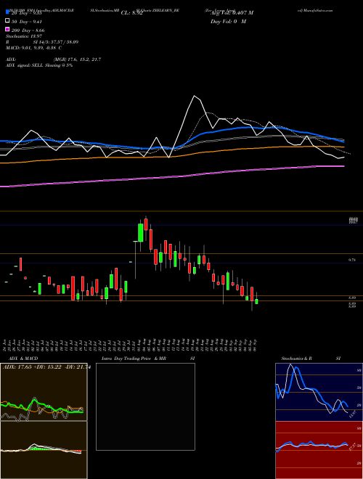The height and width of the screenshot is (479, 363).
Task: Click the 'CL: 8.92' closing price text
Action: (x=131, y=13)
